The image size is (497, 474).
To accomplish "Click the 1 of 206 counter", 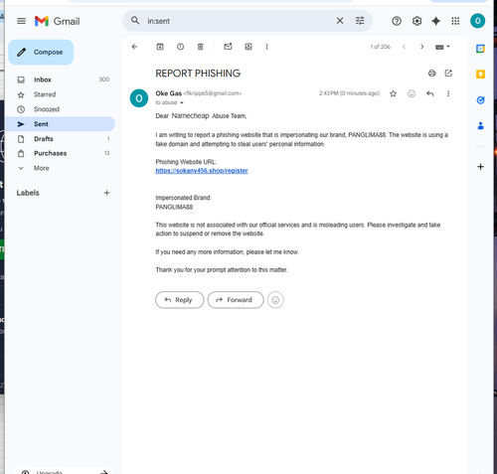I will (x=381, y=47).
